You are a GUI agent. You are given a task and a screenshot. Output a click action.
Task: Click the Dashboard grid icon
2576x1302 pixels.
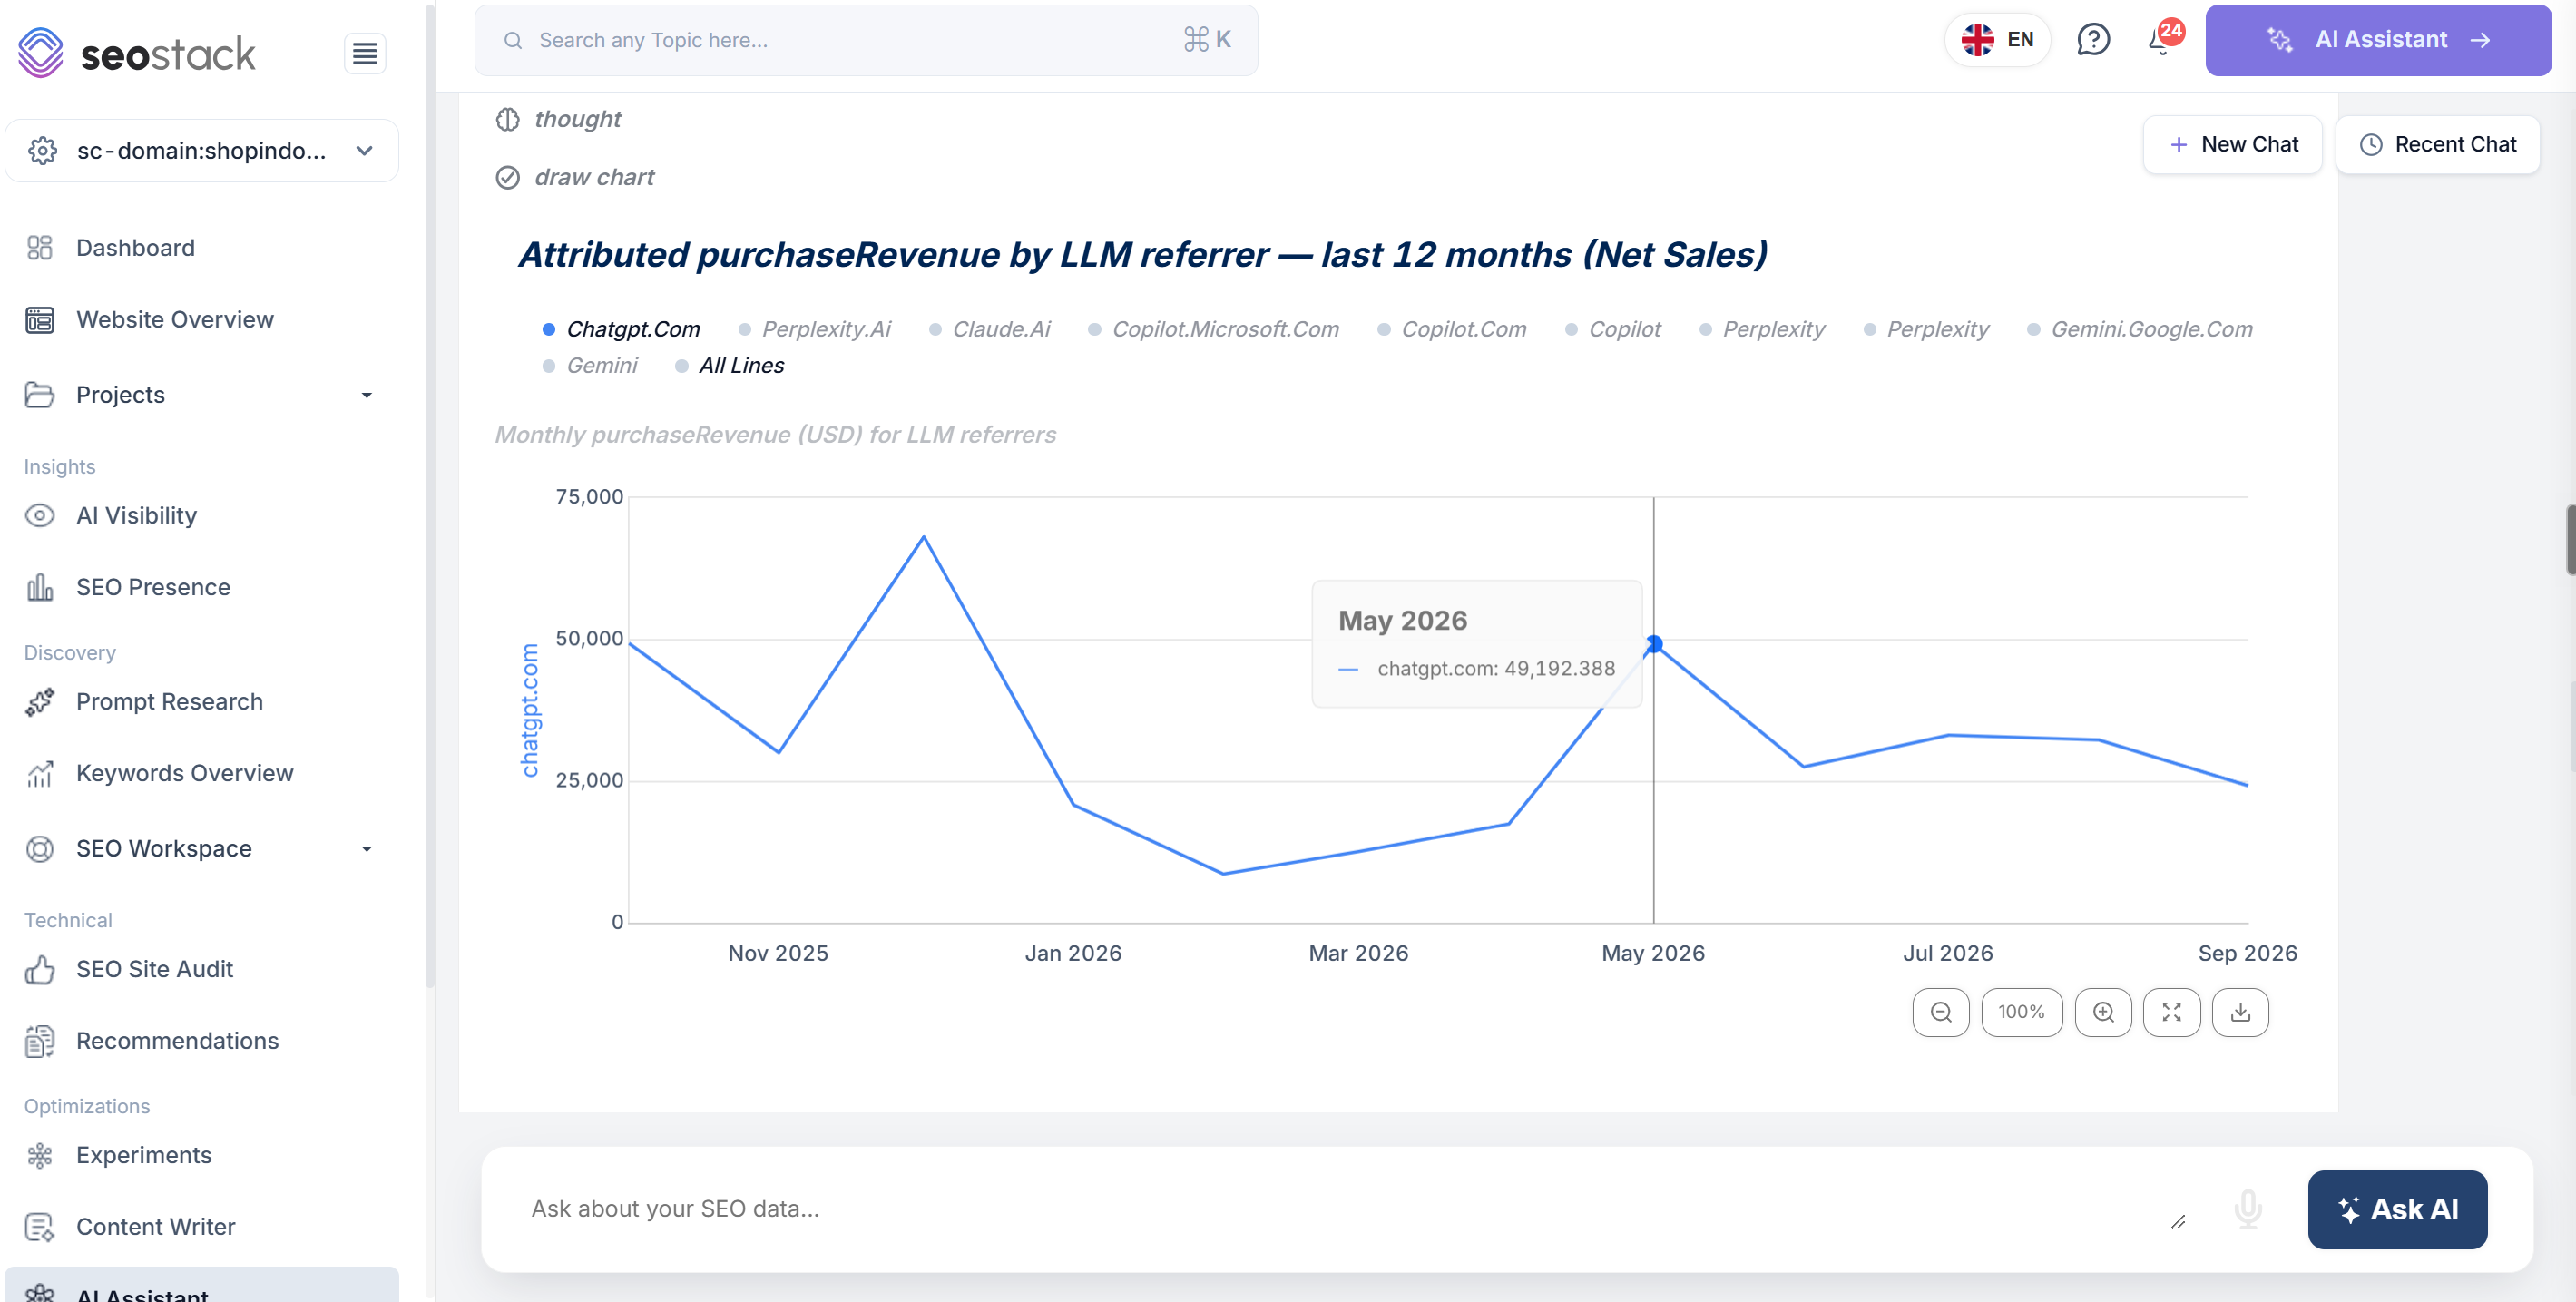[x=40, y=248]
